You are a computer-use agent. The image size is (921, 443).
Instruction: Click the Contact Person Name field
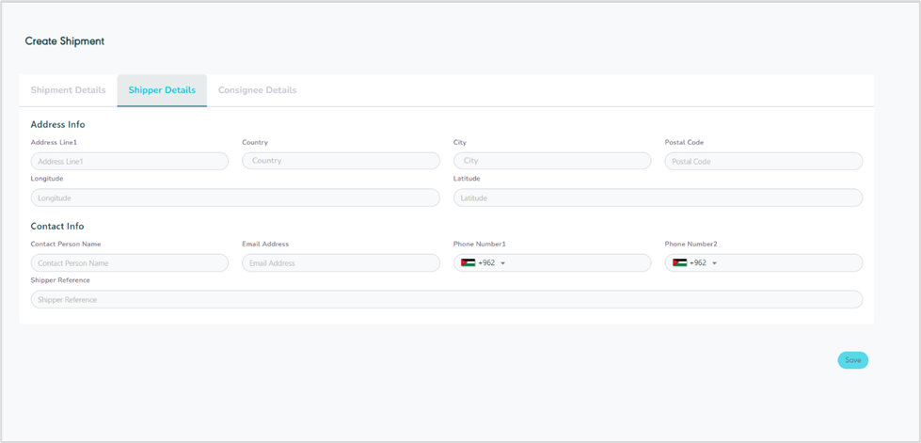tap(130, 263)
